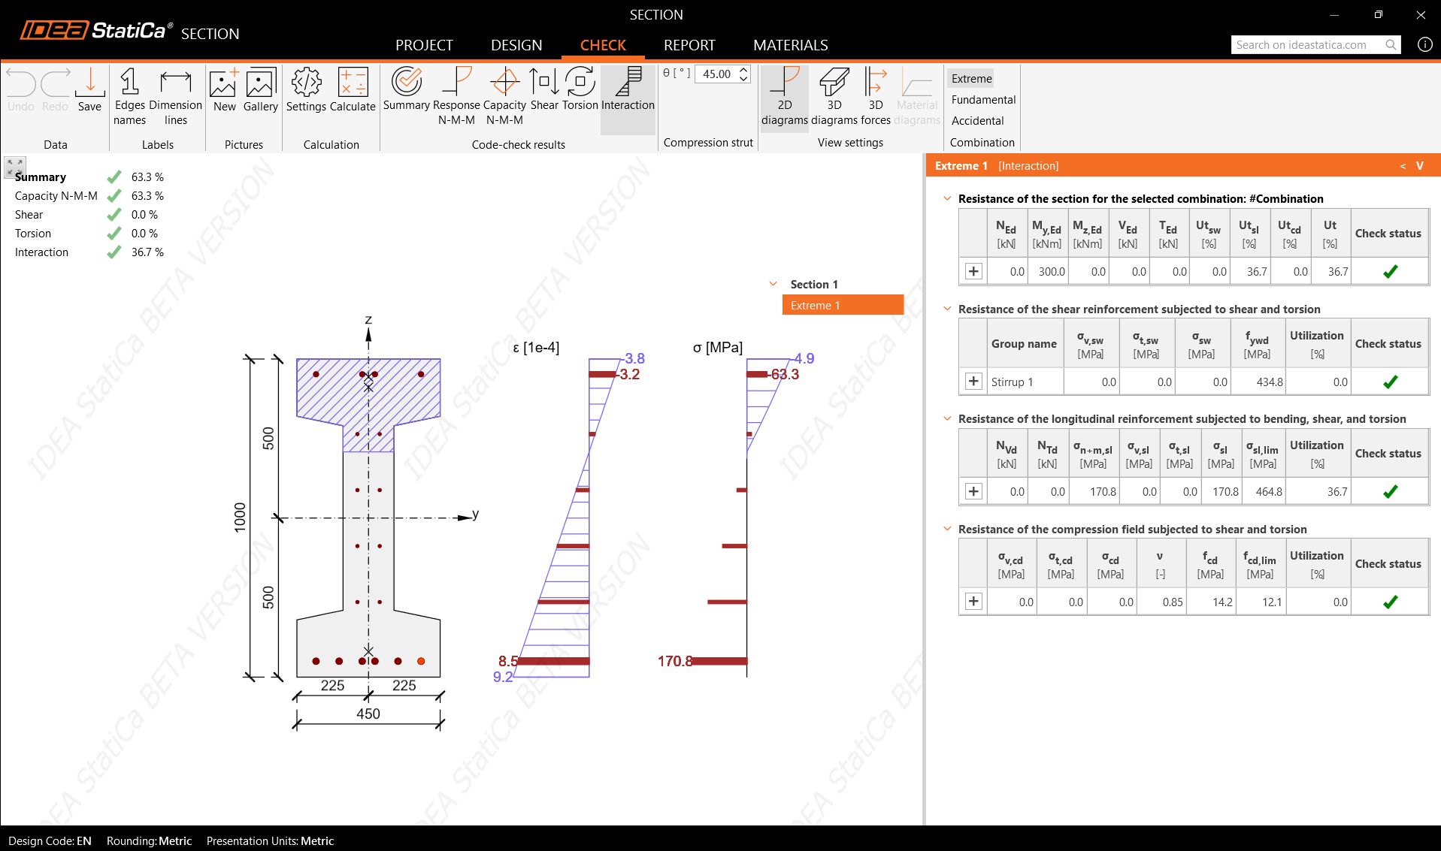Click the Rounding: Metric status
This screenshot has height=851, width=1441.
tap(149, 841)
